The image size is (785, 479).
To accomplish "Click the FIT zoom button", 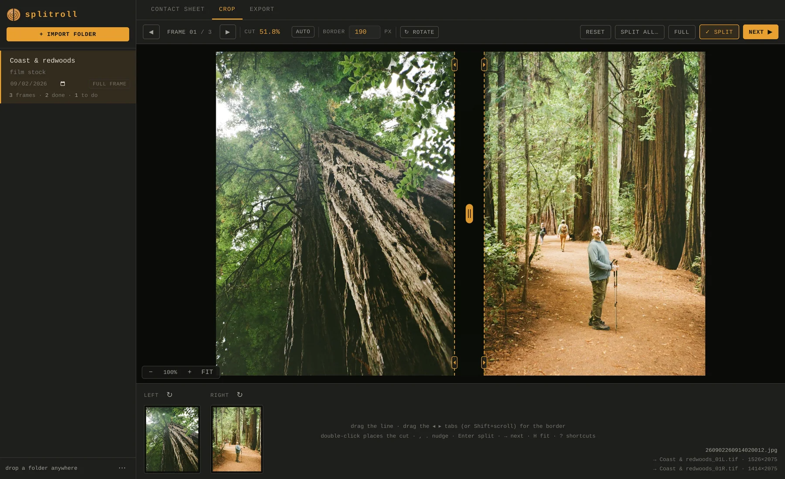I will tap(207, 372).
